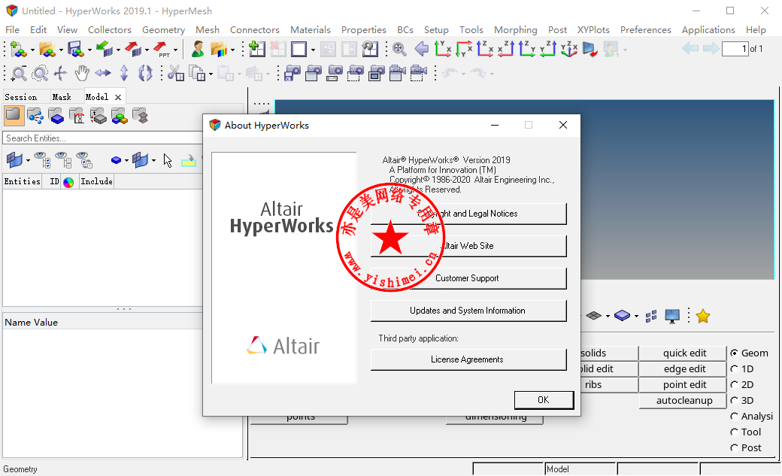
Task: Open the visualization cube dropdown near star
Action: 636,317
